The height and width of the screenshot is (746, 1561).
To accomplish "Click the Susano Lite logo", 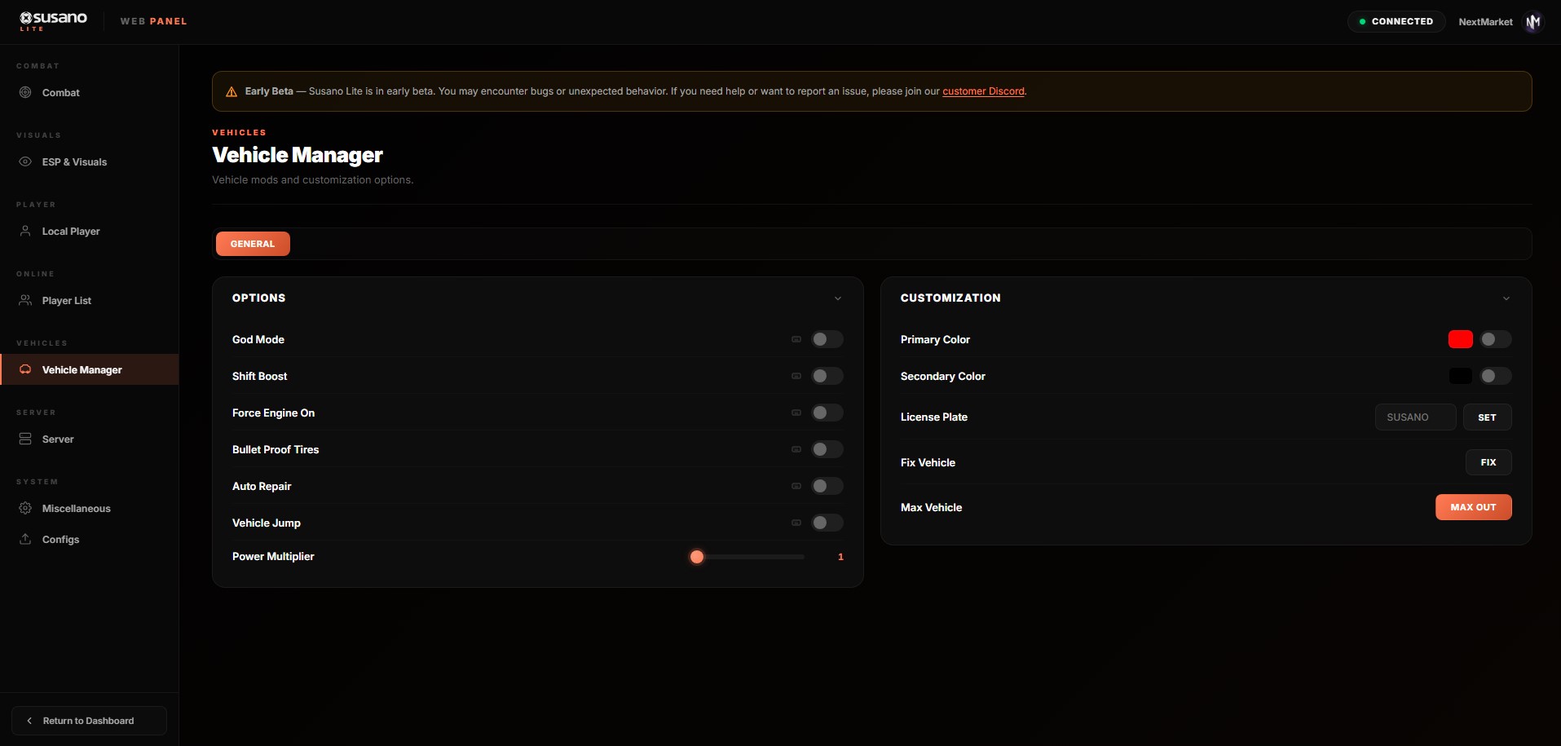I will click(53, 21).
